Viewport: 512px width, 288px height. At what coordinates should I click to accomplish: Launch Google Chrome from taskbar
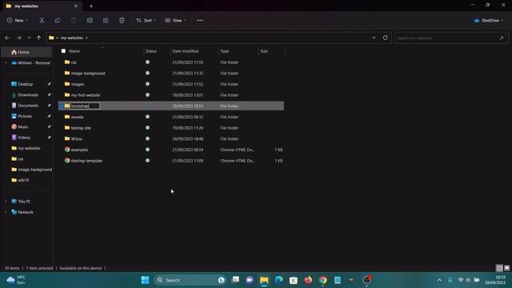[x=323, y=280]
